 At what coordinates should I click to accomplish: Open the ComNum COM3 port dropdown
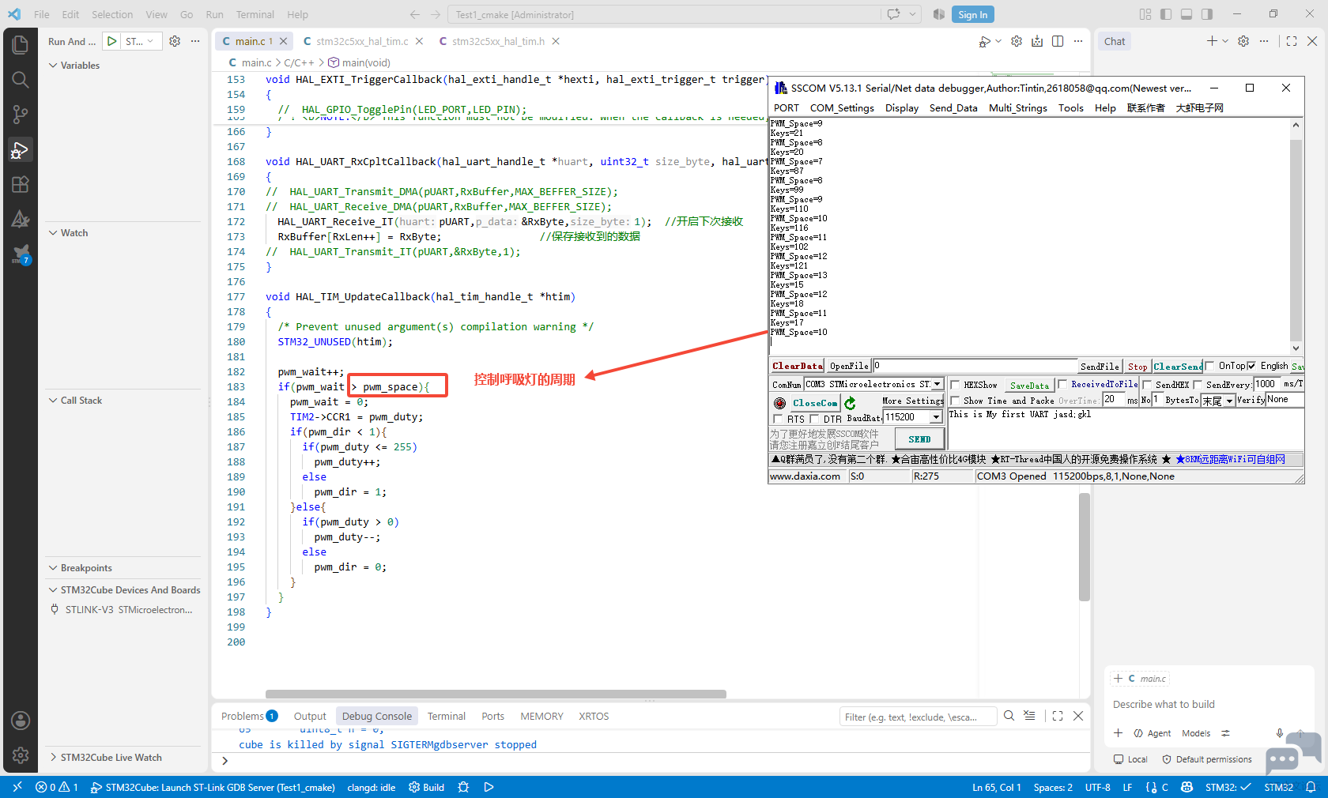[x=937, y=385]
